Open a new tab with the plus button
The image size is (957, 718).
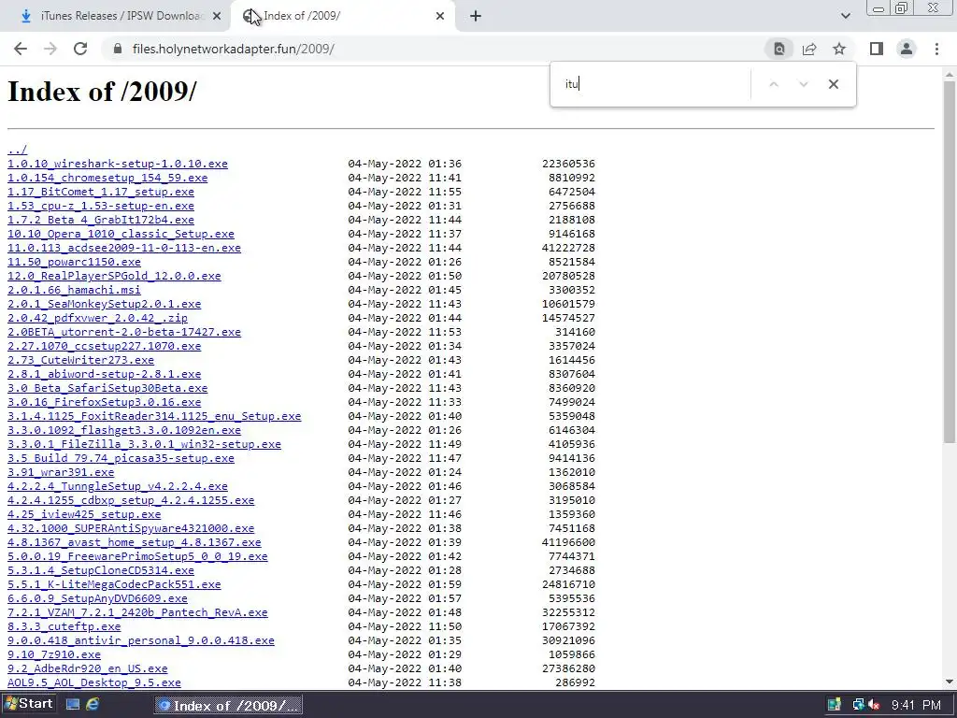click(476, 16)
